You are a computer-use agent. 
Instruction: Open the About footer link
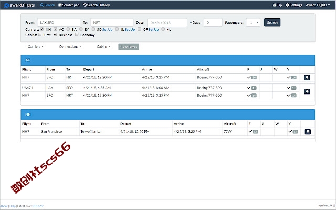tap(4, 206)
